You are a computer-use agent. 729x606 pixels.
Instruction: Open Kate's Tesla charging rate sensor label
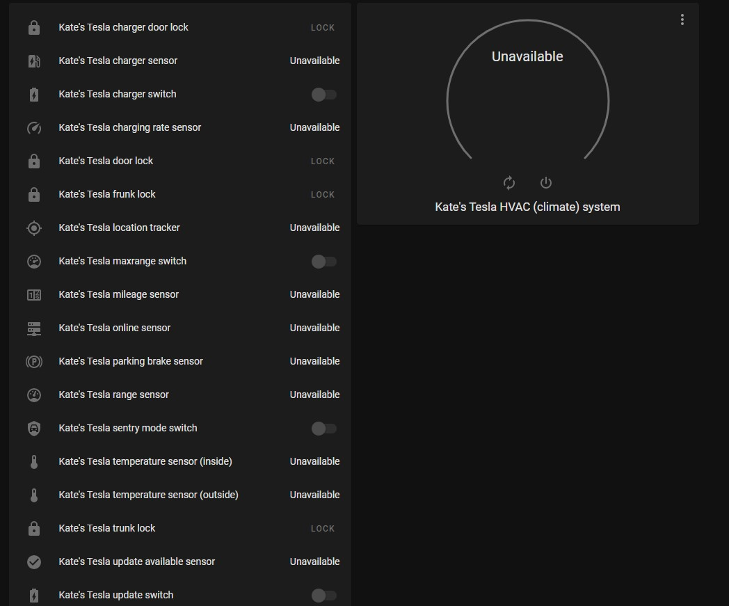click(x=129, y=127)
